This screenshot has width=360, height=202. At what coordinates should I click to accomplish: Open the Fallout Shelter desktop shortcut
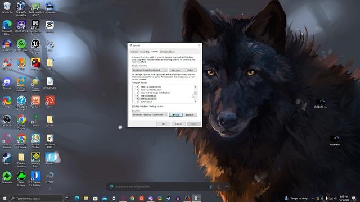[35, 141]
